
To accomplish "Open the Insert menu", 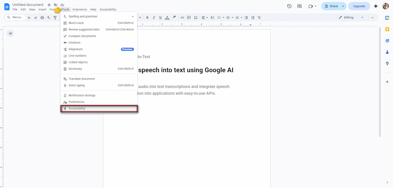I will point(42,9).
